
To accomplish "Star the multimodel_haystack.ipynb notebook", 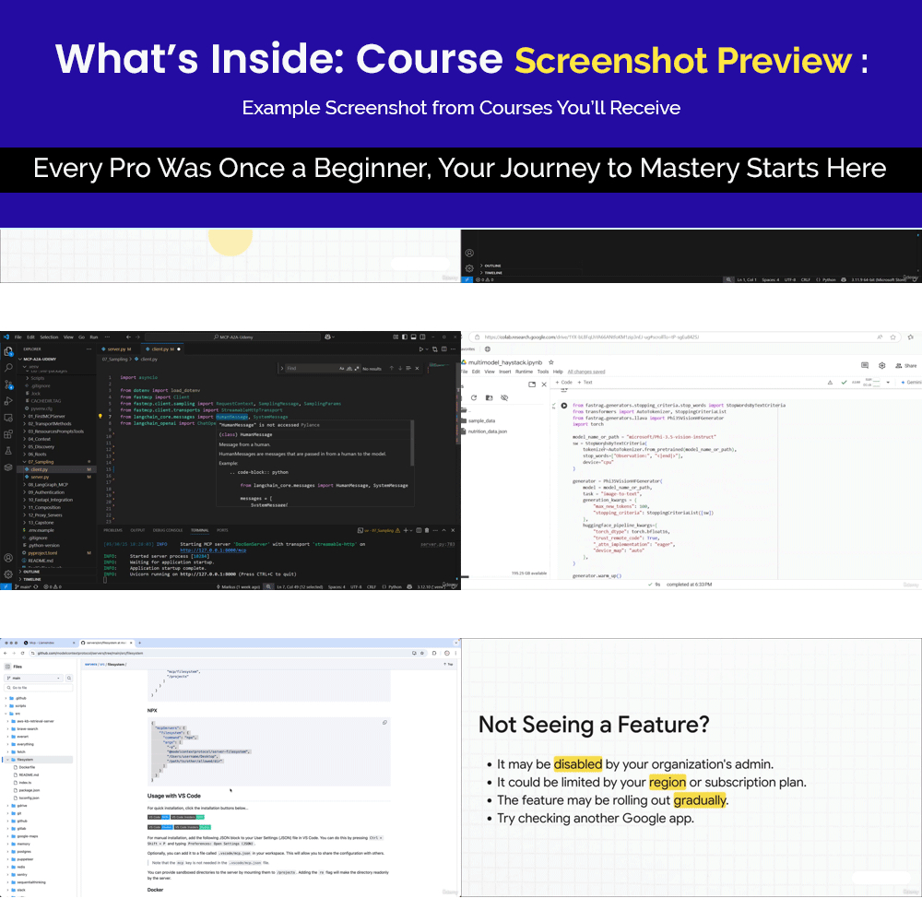I will tap(551, 363).
